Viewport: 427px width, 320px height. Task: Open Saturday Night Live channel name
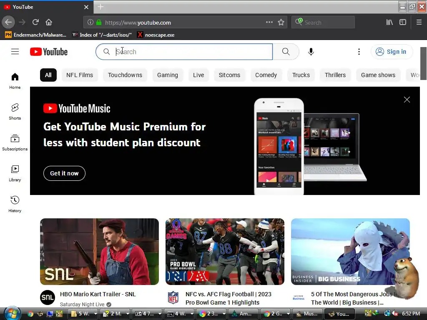(x=82, y=304)
